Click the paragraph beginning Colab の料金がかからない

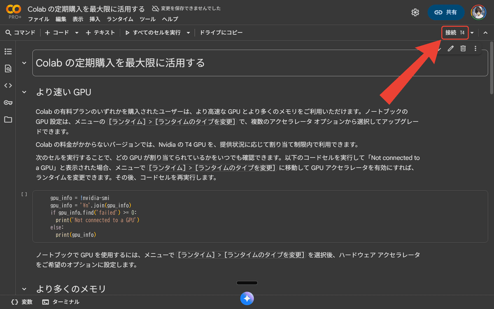pos(198,145)
